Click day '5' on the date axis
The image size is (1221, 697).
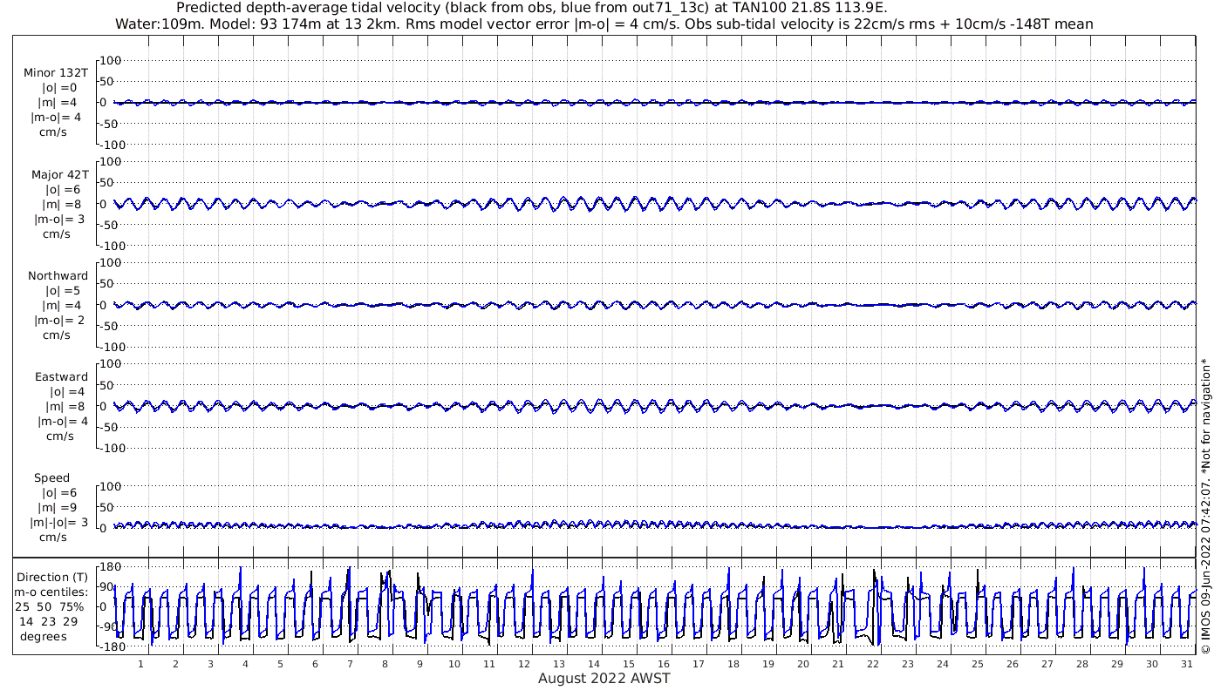(280, 664)
